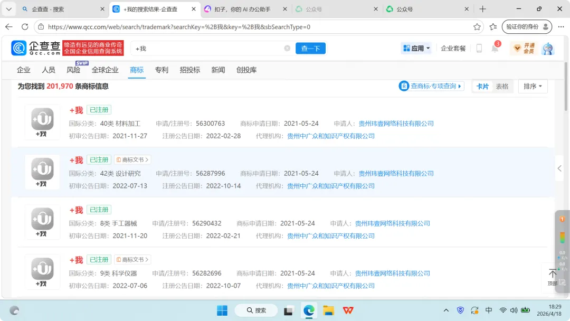Viewport: 570px width, 321px height.
Task: Select the 人员 category tab
Action: tap(49, 70)
